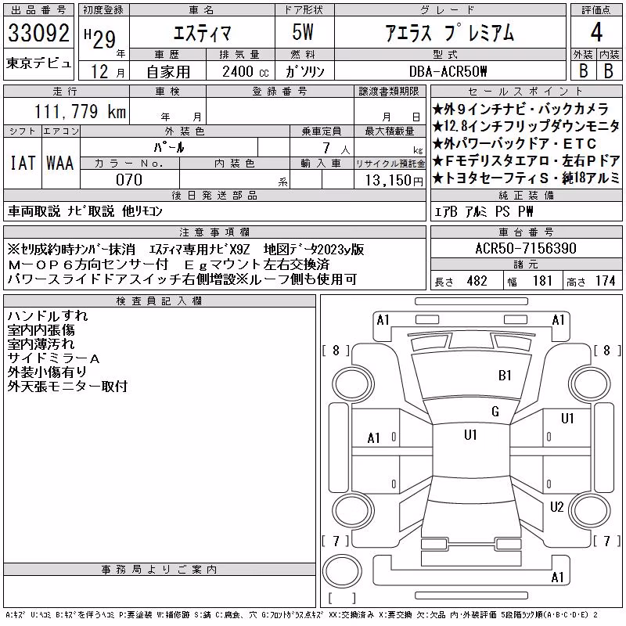Click the registration month "12 月"

108,72
